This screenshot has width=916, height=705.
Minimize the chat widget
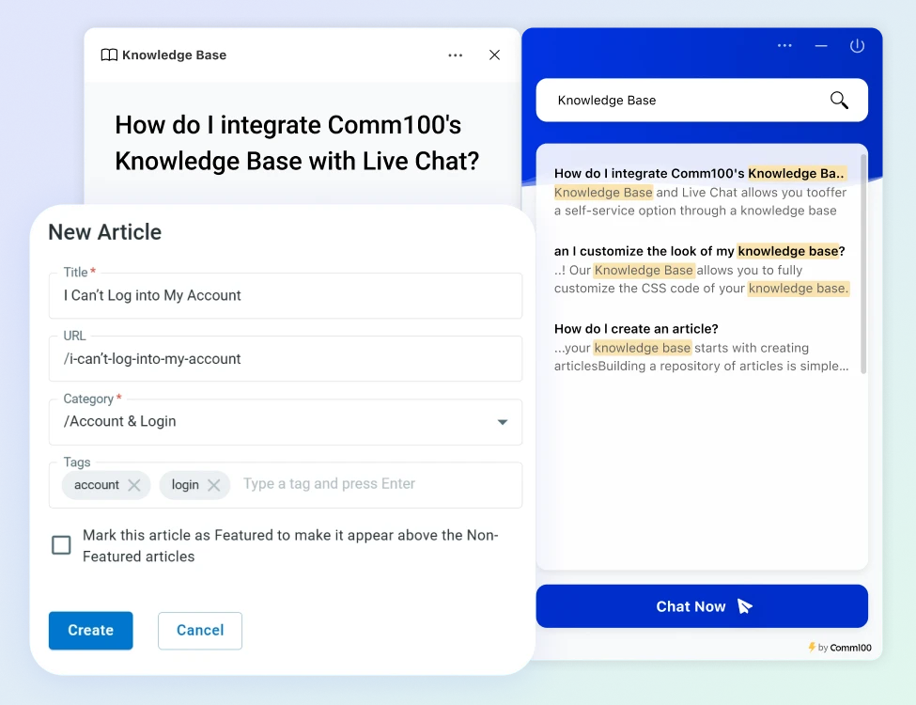click(821, 46)
